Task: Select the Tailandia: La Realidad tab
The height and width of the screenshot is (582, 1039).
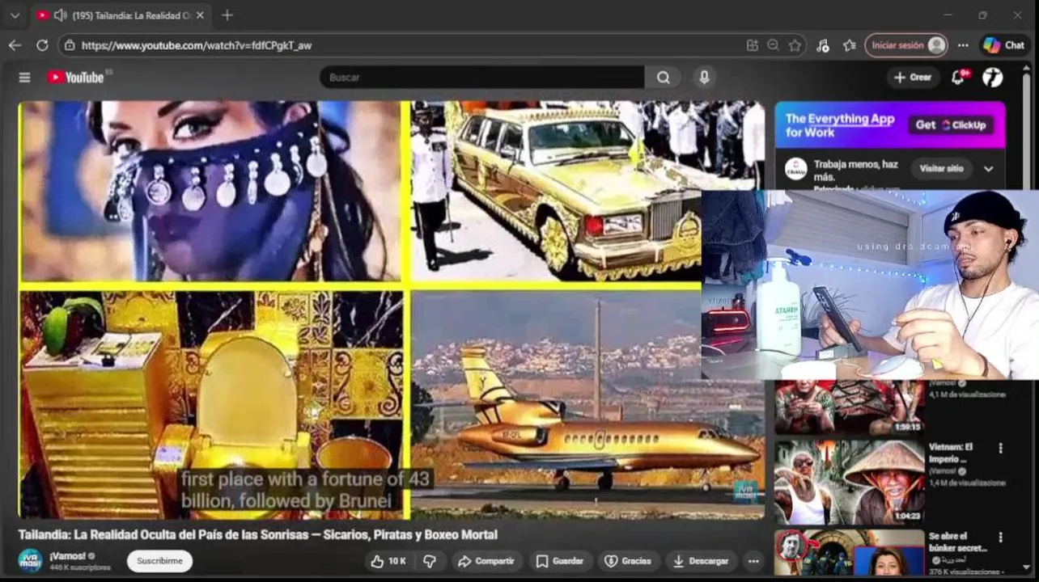Action: click(120, 15)
